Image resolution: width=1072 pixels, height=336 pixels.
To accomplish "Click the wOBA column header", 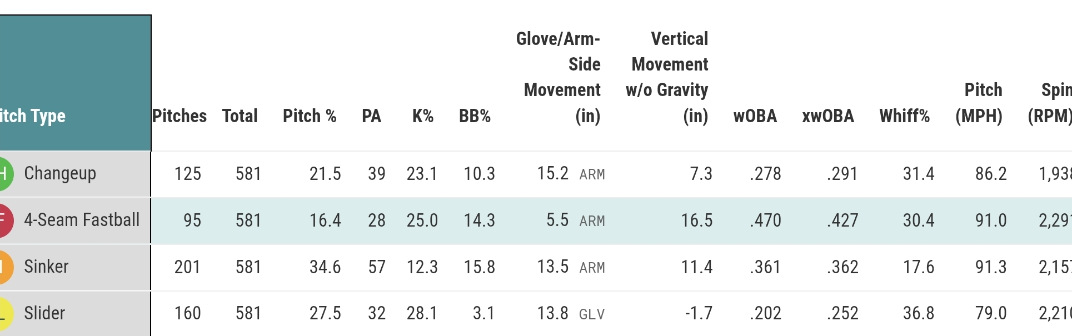I will [755, 116].
